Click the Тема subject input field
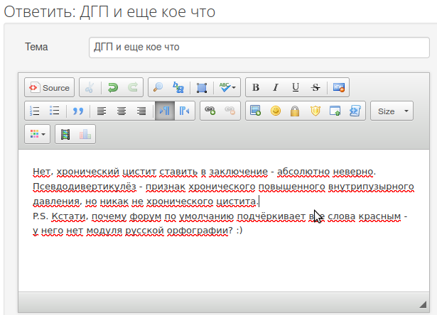437x315 pixels. 259,47
